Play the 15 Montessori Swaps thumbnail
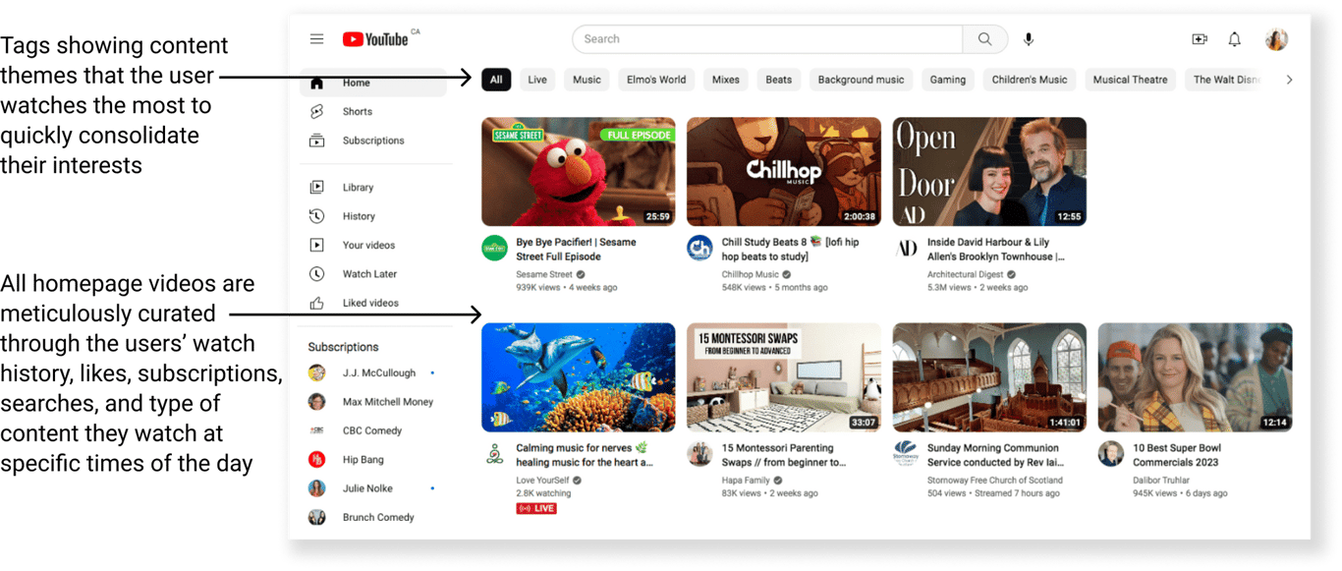1342x571 pixels. [784, 377]
